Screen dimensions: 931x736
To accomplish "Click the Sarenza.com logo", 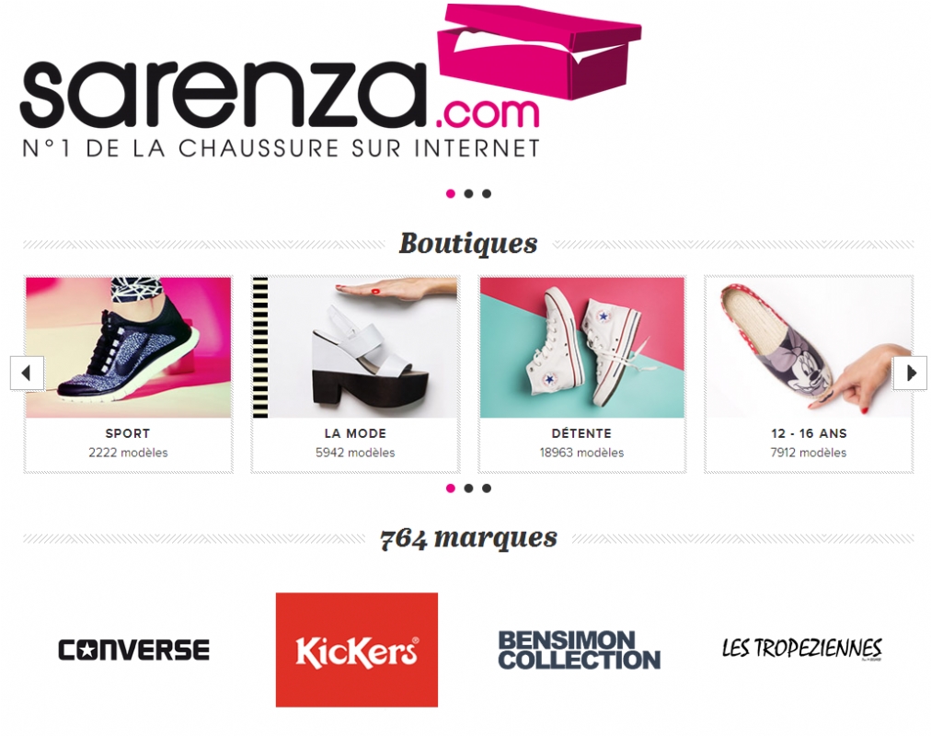I will coord(330,81).
